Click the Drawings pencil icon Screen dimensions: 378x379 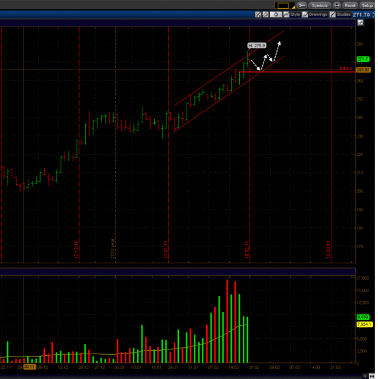[x=305, y=14]
